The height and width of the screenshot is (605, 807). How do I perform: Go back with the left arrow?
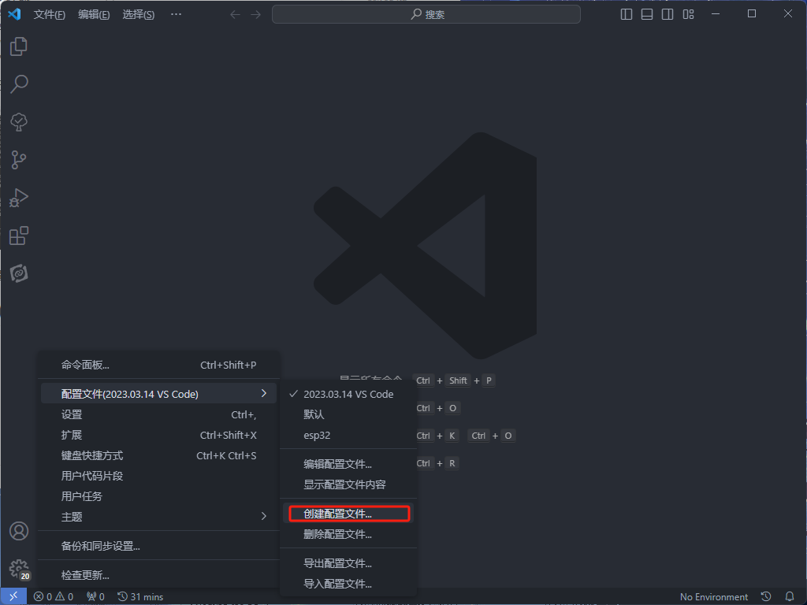[235, 14]
